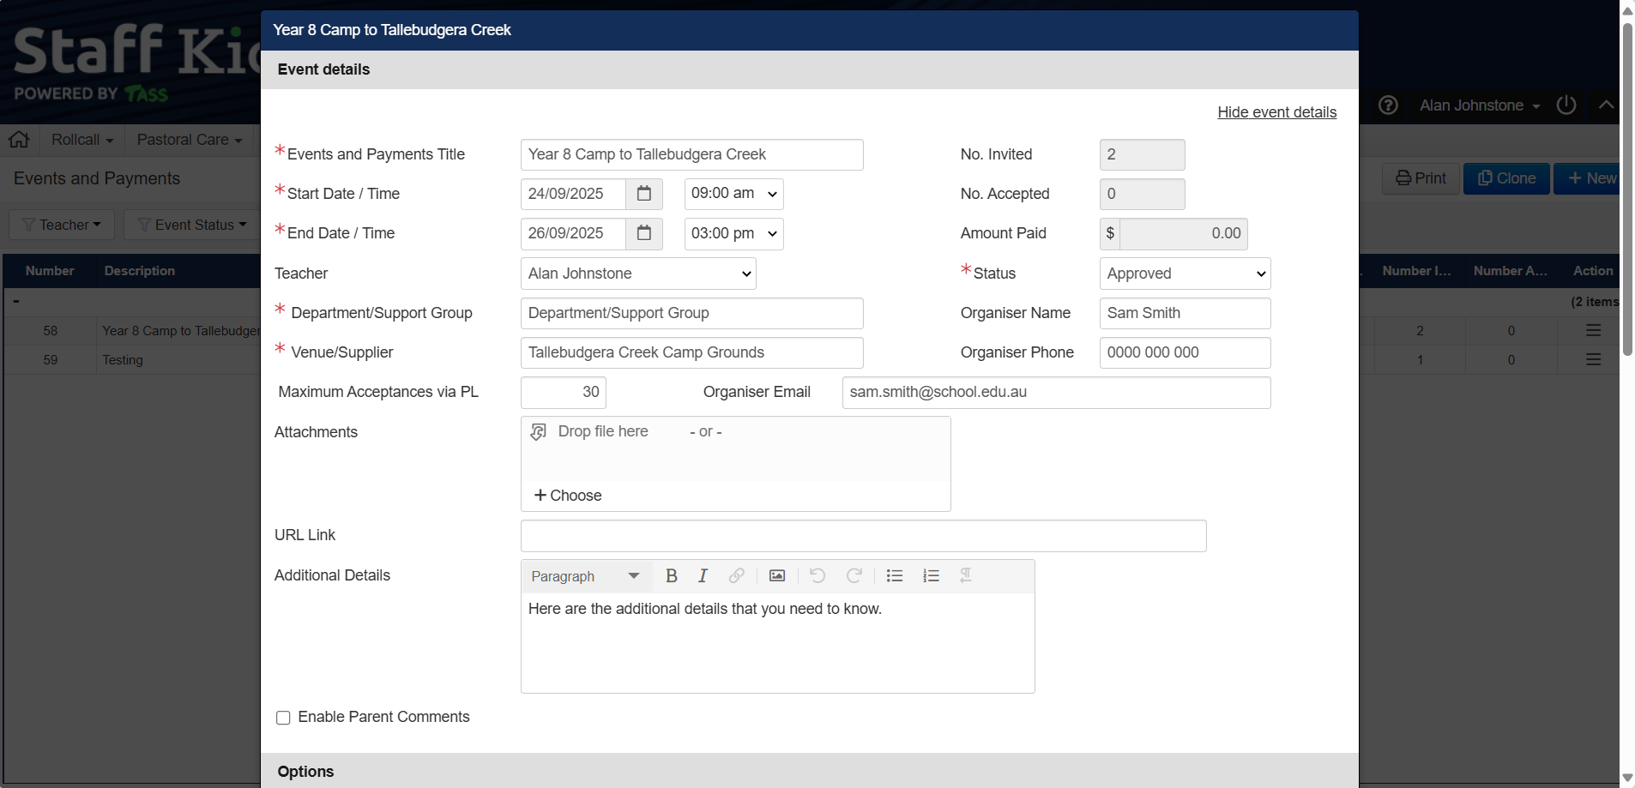Click the Hide event details link
The height and width of the screenshot is (788, 1635).
click(x=1276, y=112)
